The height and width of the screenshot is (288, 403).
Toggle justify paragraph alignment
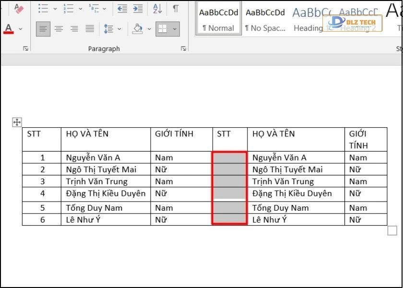pos(90,29)
